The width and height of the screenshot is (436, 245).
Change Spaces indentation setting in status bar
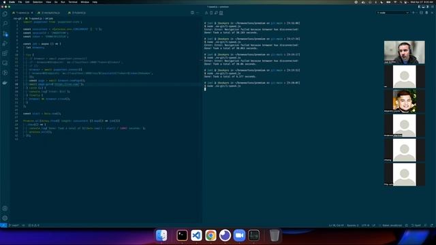coord(353,225)
